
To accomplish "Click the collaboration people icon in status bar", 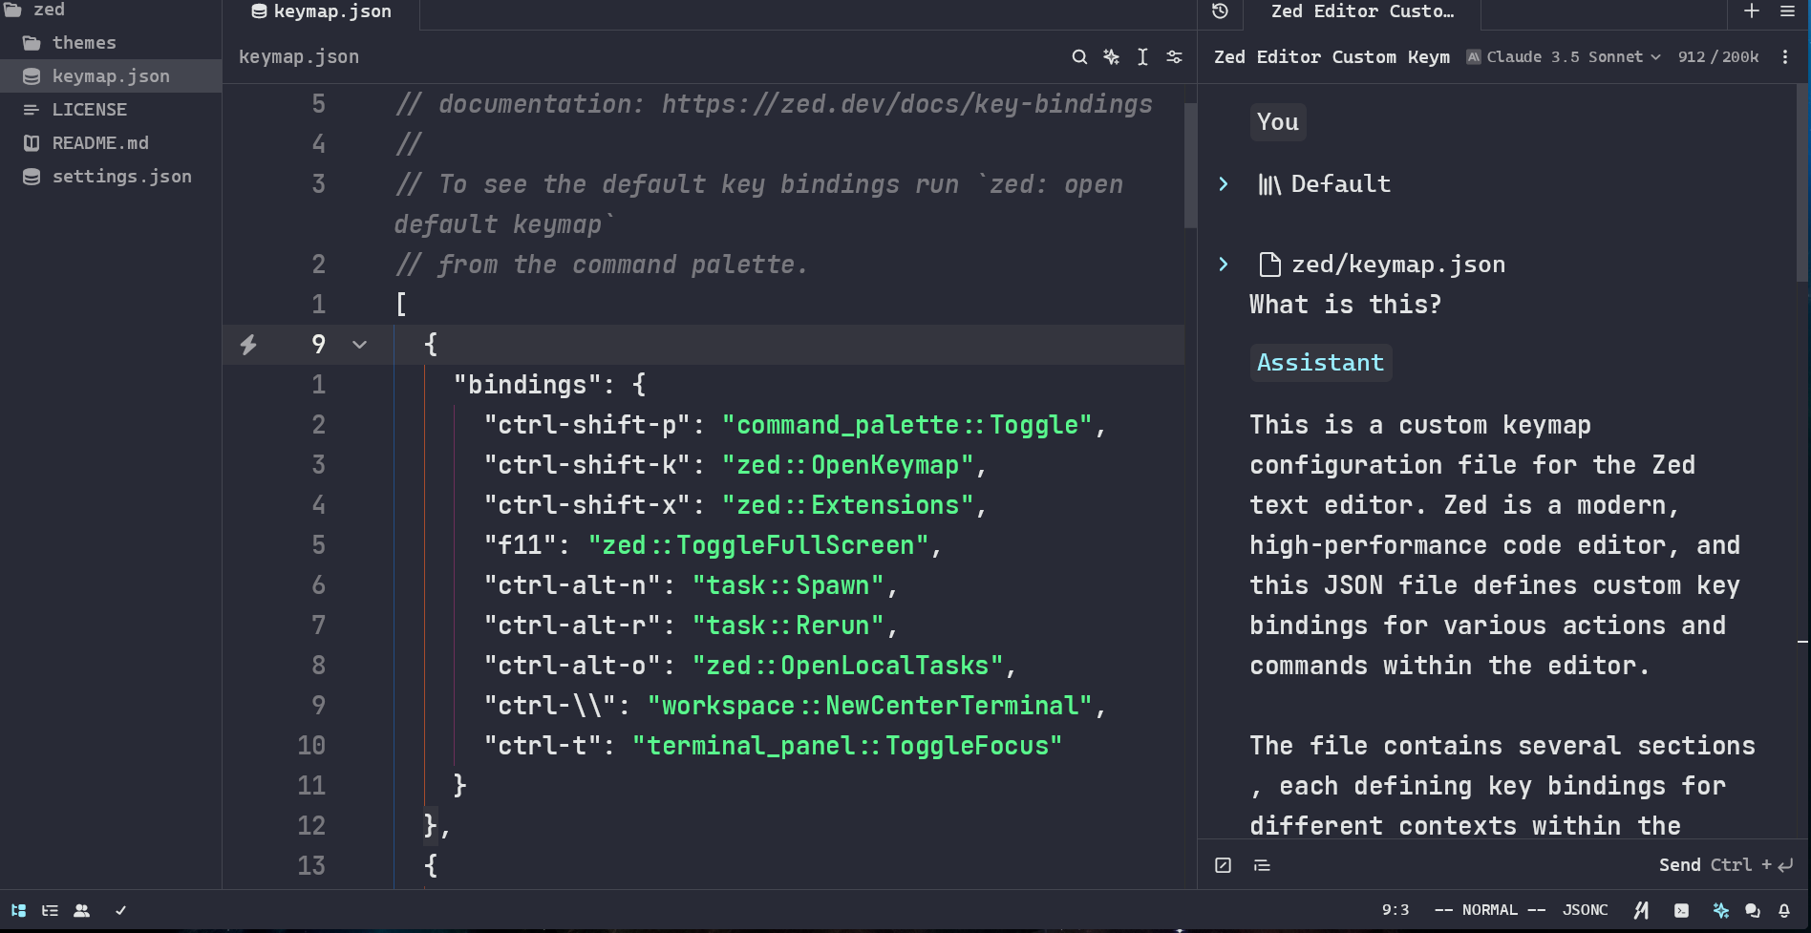I will coord(82,910).
